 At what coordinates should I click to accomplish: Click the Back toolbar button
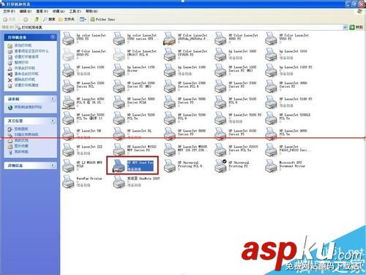coord(9,19)
